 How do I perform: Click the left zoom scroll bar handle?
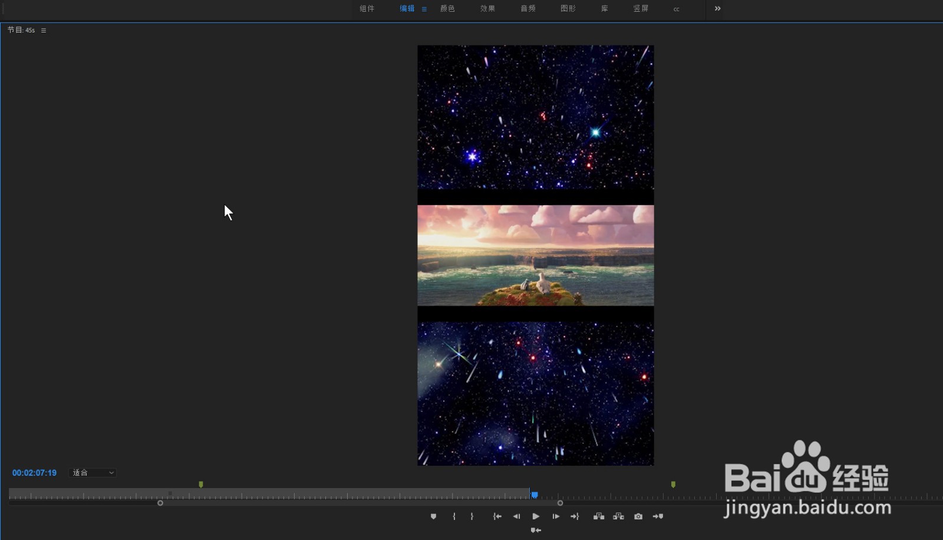160,503
